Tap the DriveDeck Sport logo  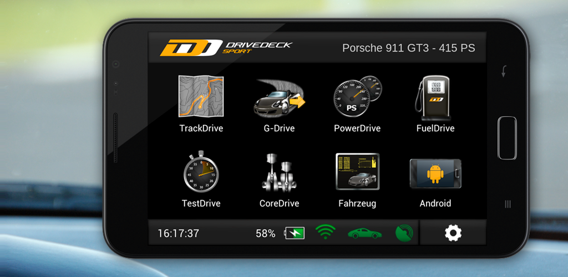[226, 48]
